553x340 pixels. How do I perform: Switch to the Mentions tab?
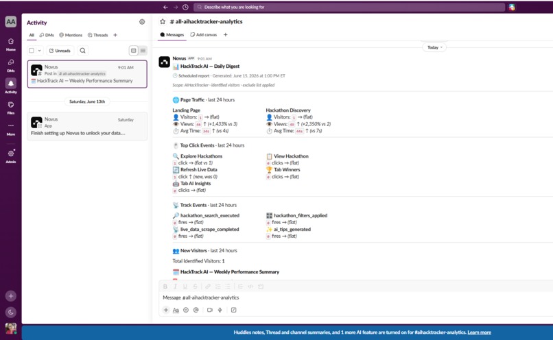point(71,35)
